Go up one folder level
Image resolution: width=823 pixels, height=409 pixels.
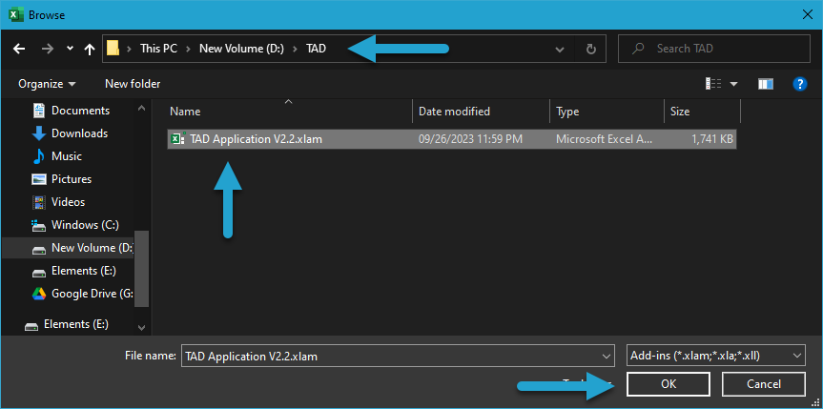tap(90, 49)
